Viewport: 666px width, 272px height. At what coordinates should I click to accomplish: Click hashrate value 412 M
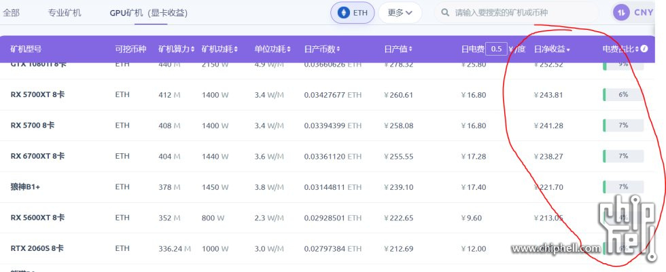click(169, 95)
